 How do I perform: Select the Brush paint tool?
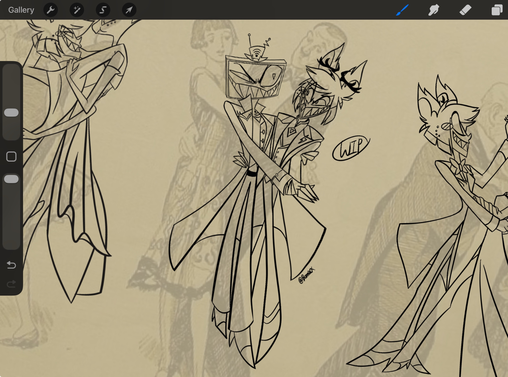402,10
